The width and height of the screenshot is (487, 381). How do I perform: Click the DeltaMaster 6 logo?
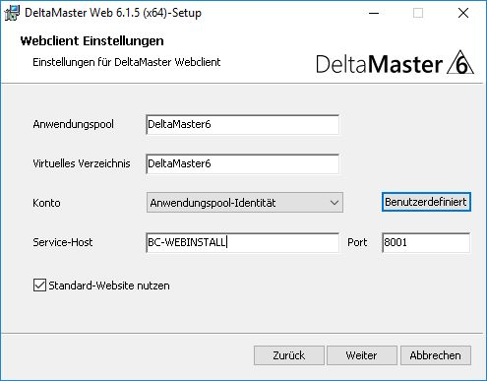pyautogui.click(x=395, y=63)
